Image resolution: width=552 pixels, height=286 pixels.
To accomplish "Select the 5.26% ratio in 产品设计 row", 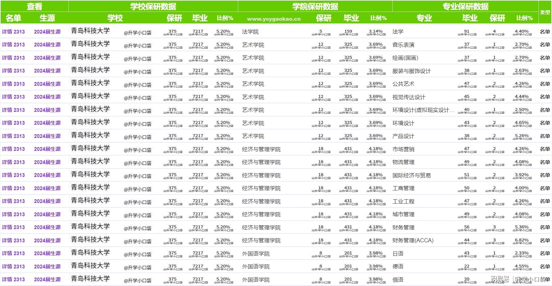I will (522, 136).
